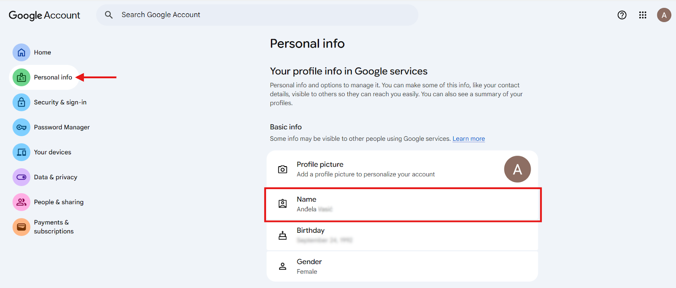Screen dimensions: 676x288
Task: Click the Google Account logo
Action: click(44, 15)
